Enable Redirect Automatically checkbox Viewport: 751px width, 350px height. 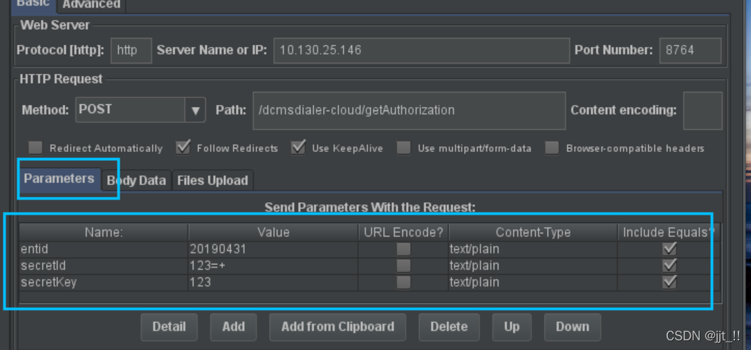(35, 148)
